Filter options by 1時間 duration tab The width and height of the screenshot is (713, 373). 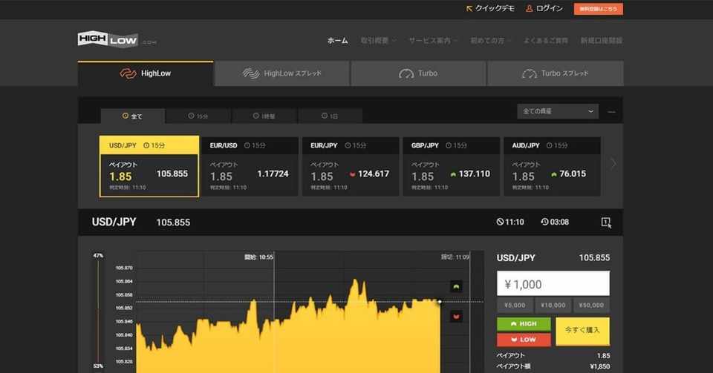[x=264, y=116]
